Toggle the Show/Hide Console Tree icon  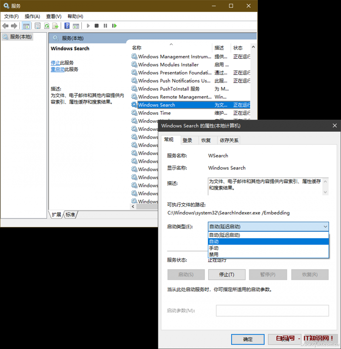pyautogui.click(x=26, y=26)
